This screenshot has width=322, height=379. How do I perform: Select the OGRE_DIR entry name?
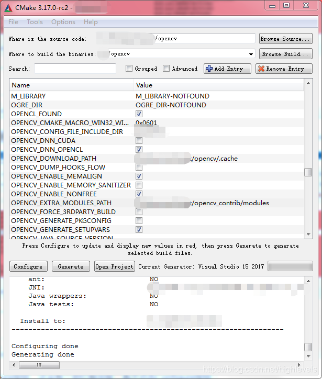click(x=27, y=105)
